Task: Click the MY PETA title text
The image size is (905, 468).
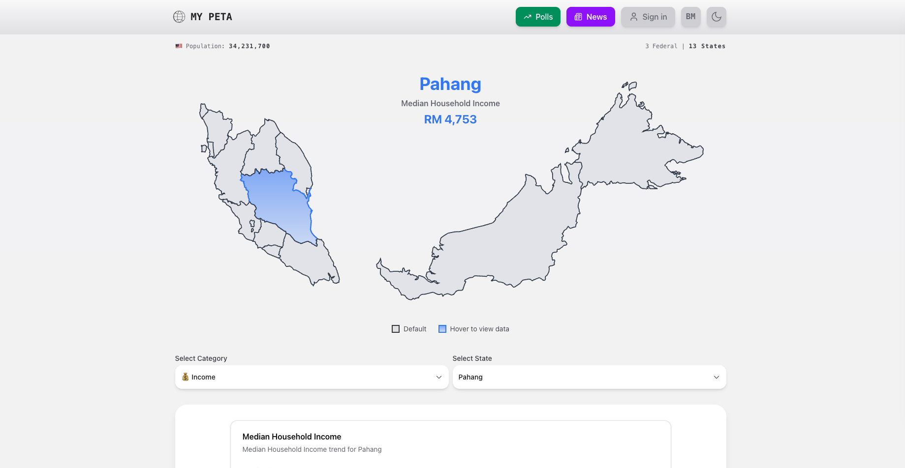Action: coord(211,17)
